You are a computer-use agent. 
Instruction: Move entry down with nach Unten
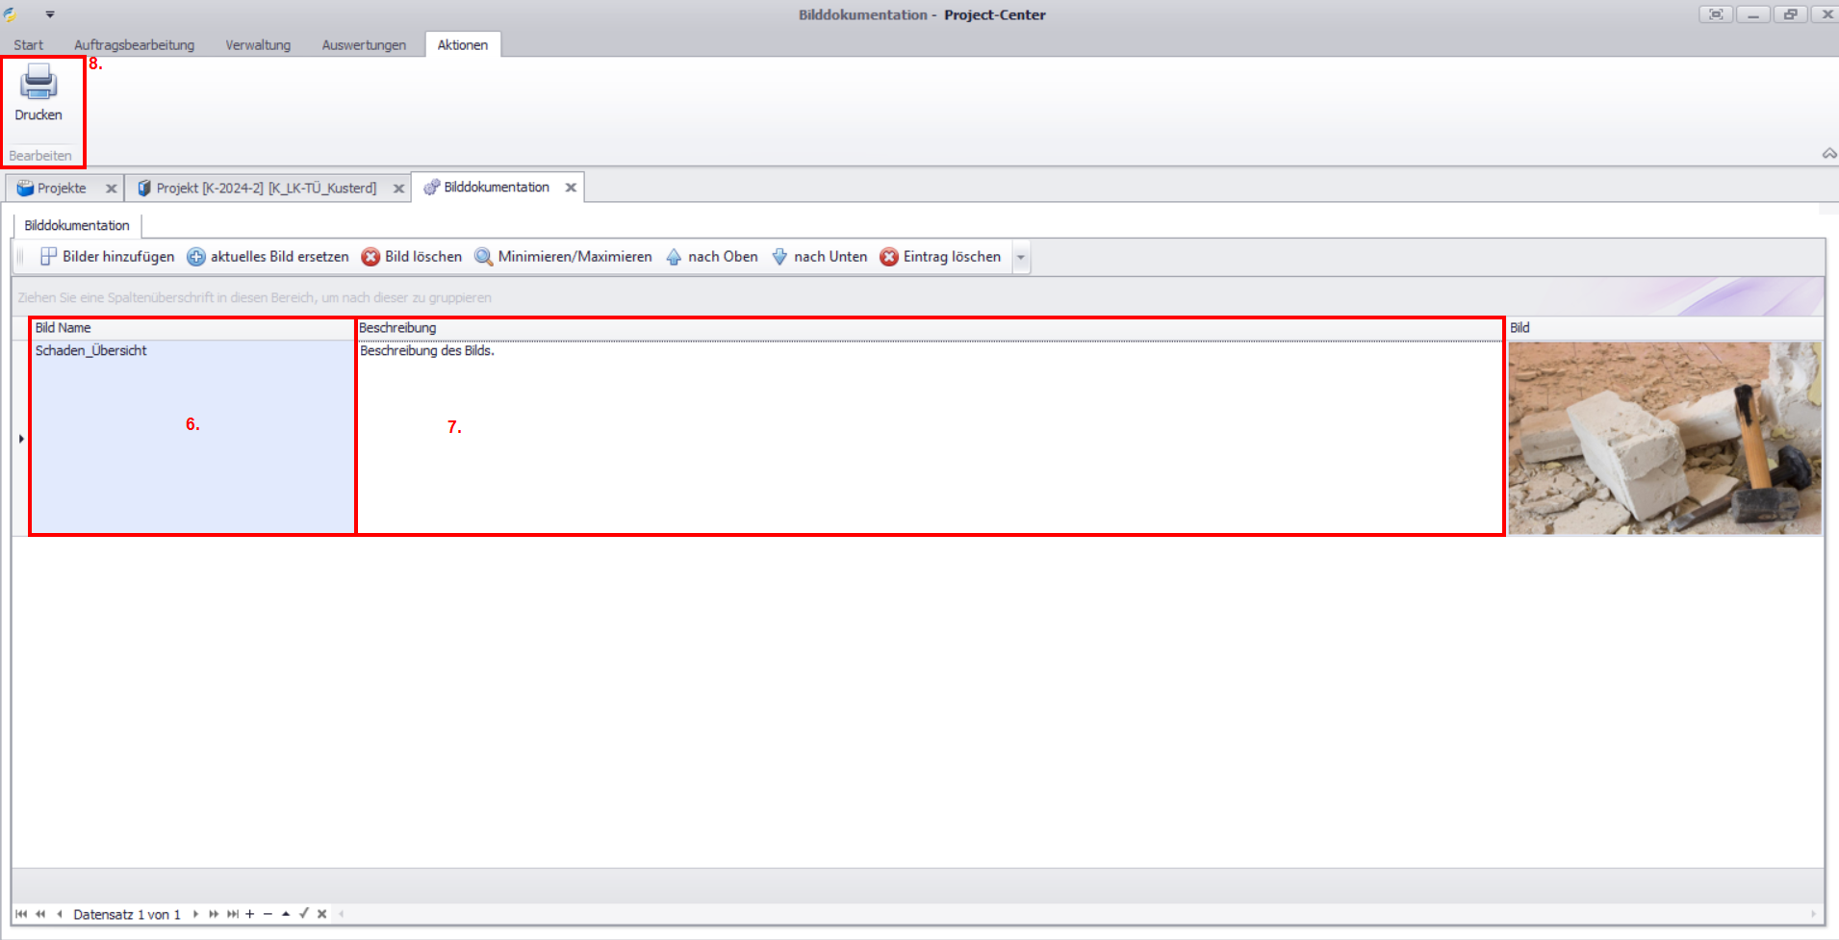pos(820,257)
